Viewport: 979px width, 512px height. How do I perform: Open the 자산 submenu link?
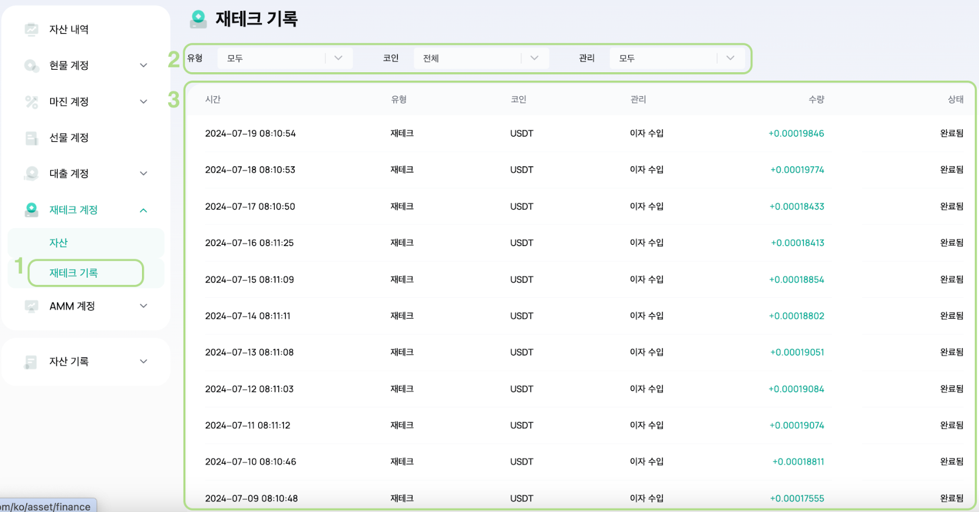pos(59,243)
